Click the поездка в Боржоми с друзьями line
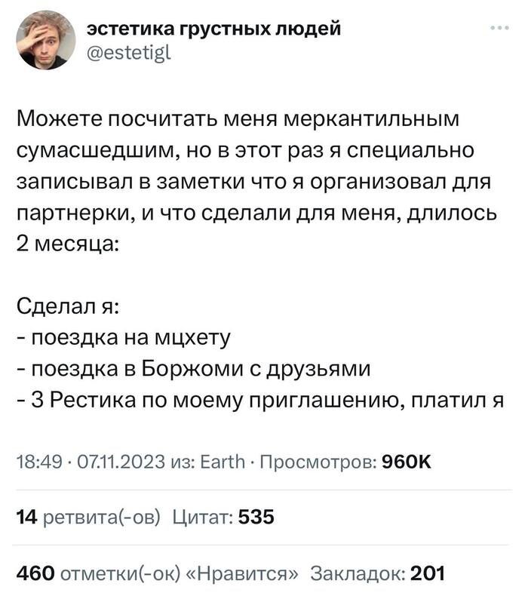The height and width of the screenshot is (599, 528). click(x=193, y=369)
